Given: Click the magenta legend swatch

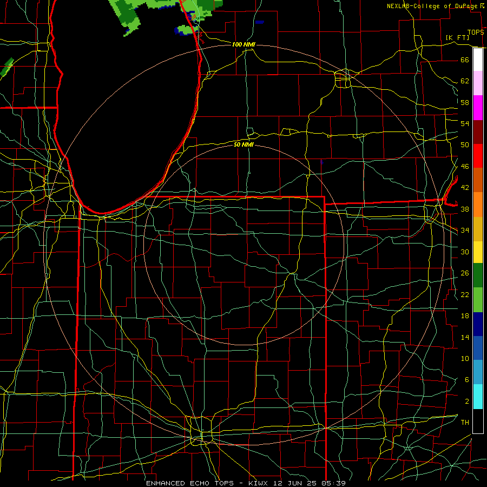Looking at the screenshot, I should point(478,108).
